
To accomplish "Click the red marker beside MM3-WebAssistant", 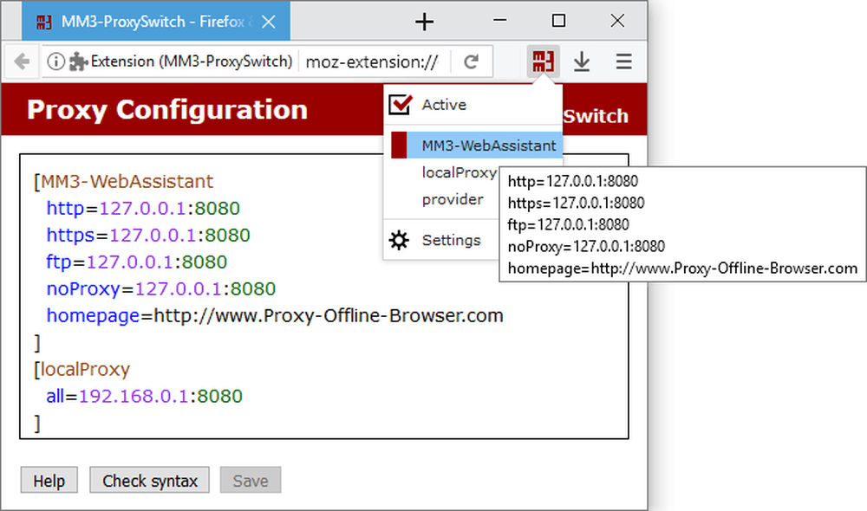I will coord(399,146).
